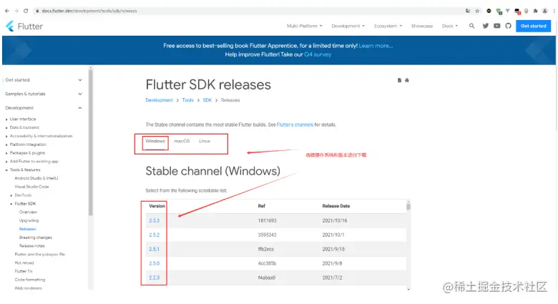Click the Flutter logo
This screenshot has width=558, height=304.
pos(24,26)
